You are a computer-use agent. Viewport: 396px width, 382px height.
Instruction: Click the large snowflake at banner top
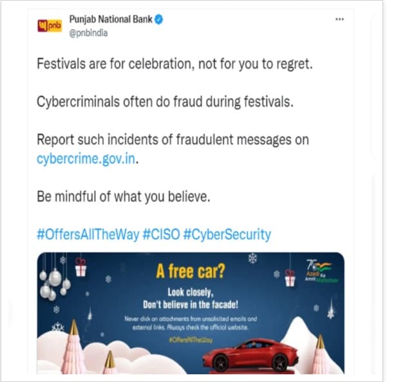tap(252, 259)
